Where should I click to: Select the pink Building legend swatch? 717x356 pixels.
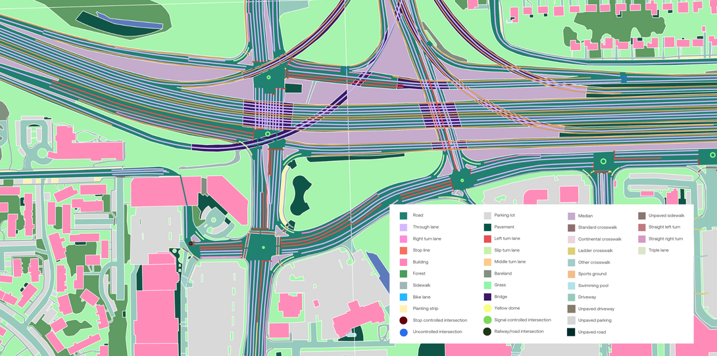[403, 263]
